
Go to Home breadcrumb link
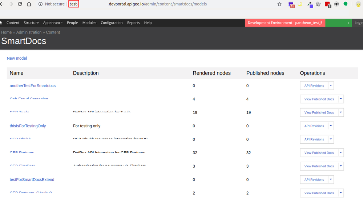[7, 32]
